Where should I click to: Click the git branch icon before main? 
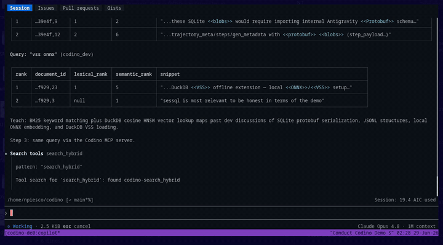click(70, 200)
